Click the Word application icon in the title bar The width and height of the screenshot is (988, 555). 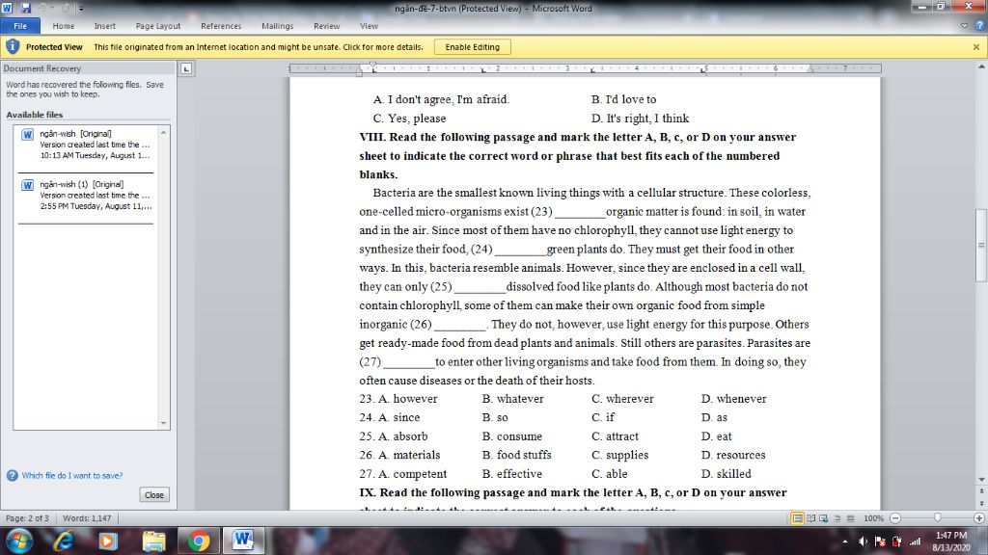pyautogui.click(x=7, y=8)
